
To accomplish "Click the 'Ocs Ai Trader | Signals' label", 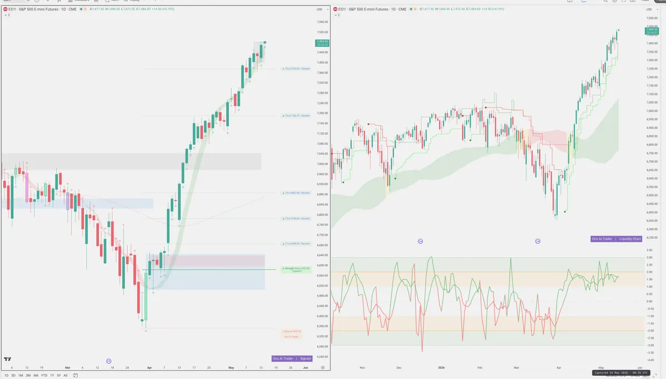I will pos(292,358).
